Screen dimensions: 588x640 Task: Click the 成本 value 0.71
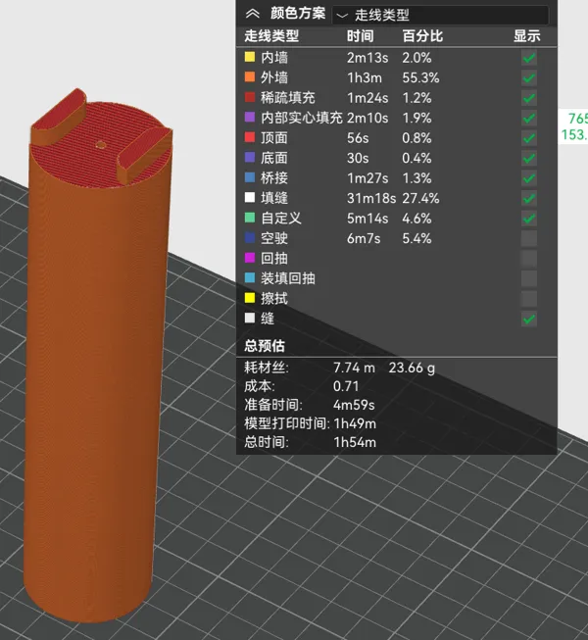pos(346,386)
